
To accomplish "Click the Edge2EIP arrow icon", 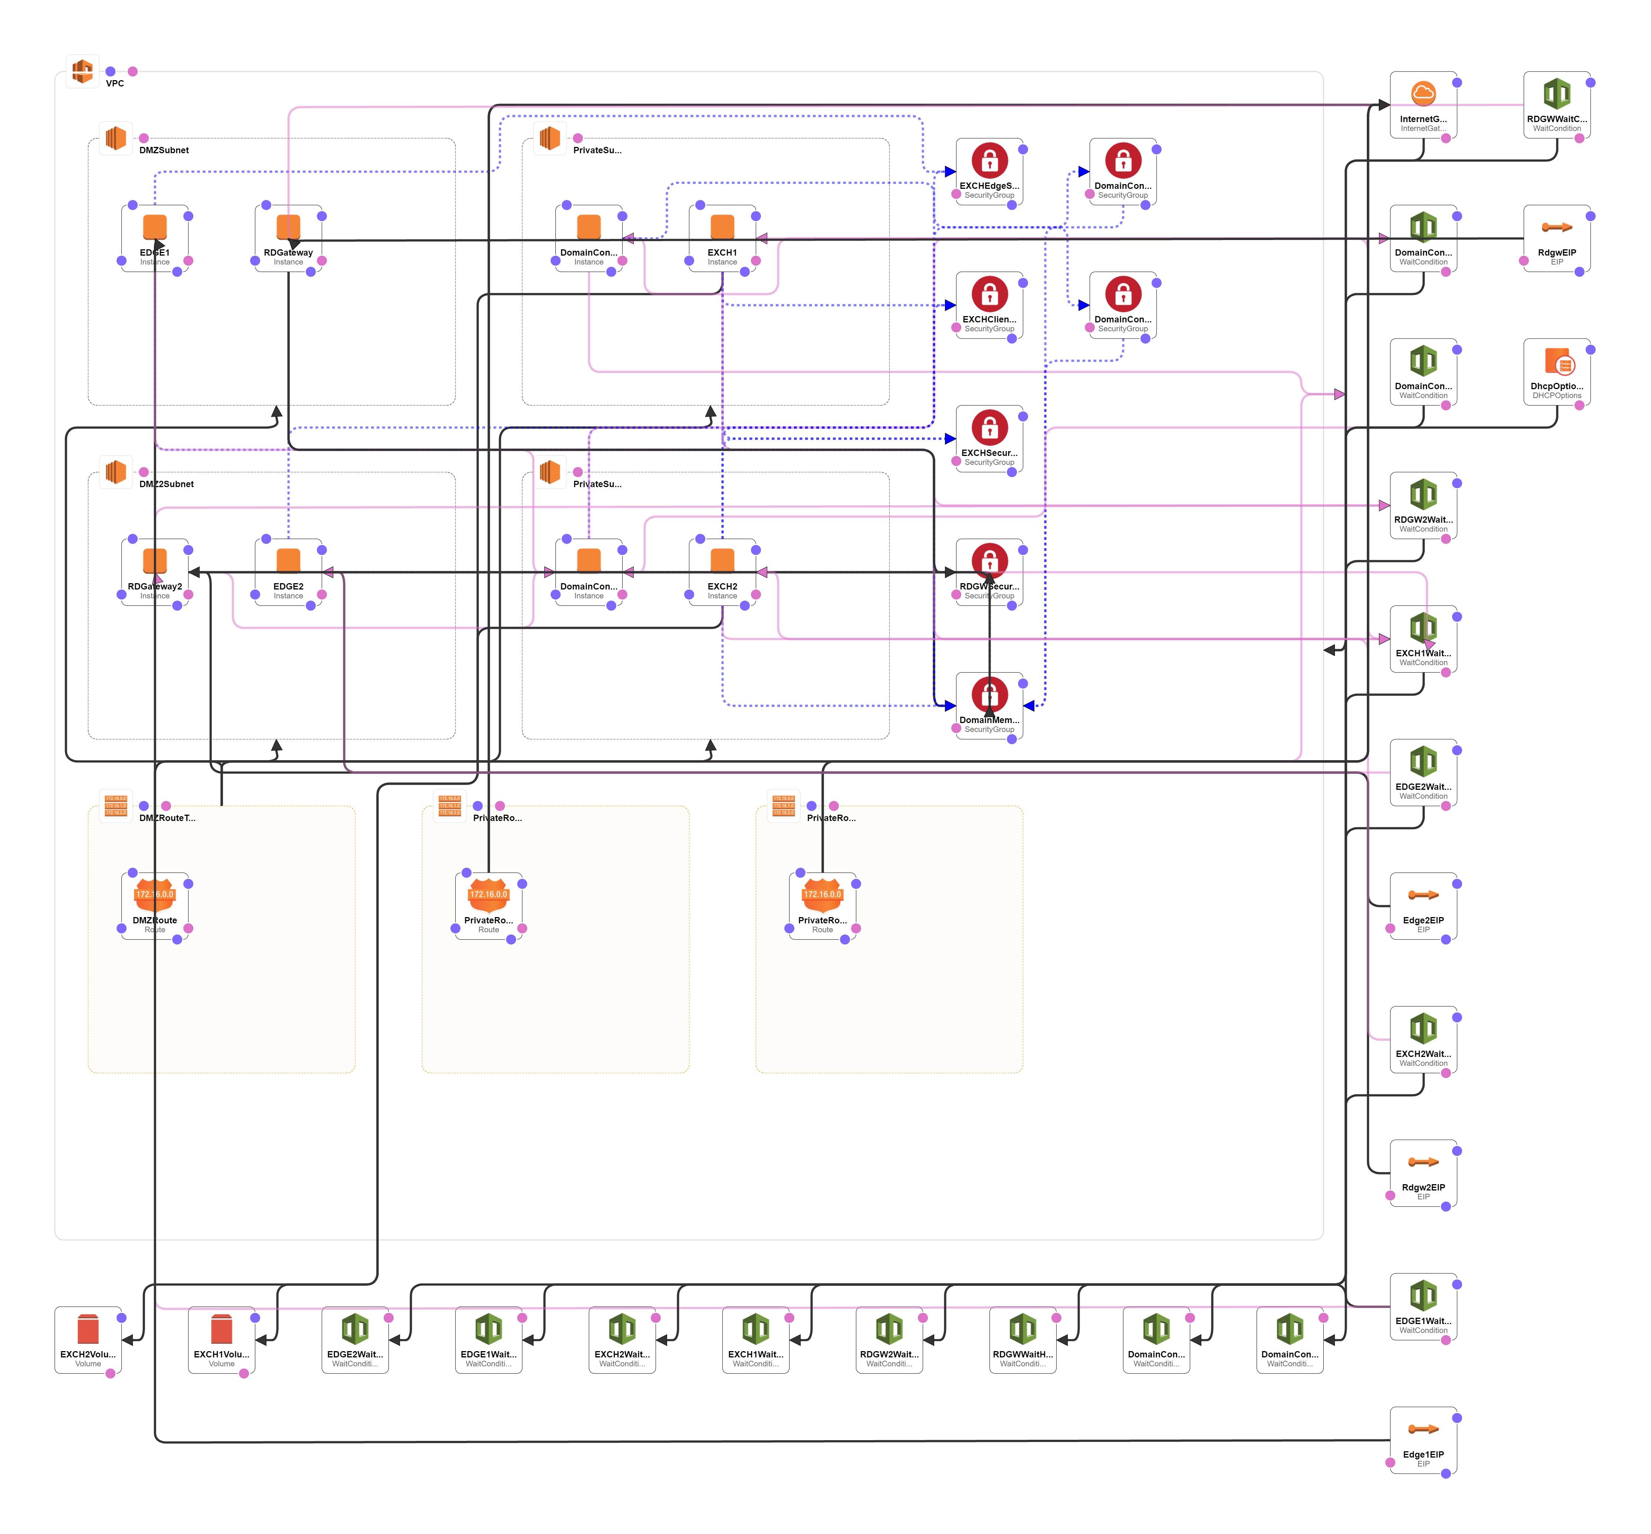I will (1423, 895).
